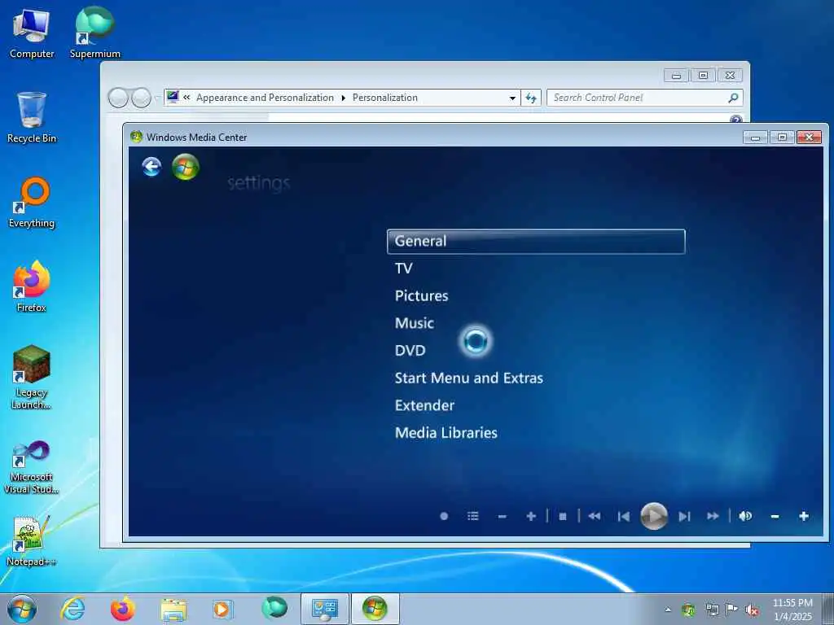Click Appearance and Personalization breadcrumb
The width and height of the screenshot is (834, 625).
265,98
